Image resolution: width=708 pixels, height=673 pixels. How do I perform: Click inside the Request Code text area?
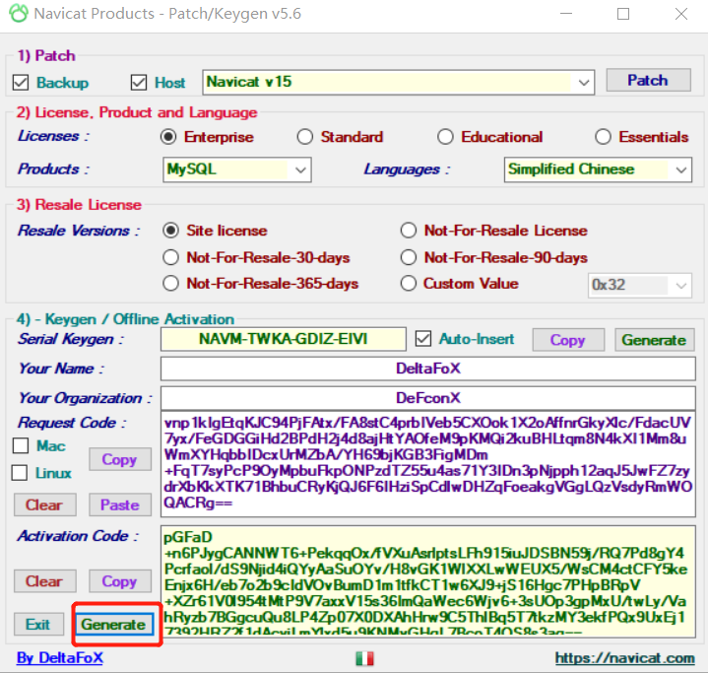(428, 464)
